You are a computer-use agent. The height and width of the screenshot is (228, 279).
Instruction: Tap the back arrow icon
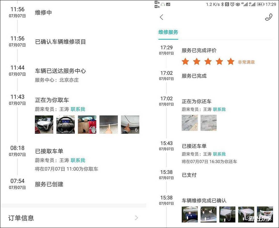161,17
